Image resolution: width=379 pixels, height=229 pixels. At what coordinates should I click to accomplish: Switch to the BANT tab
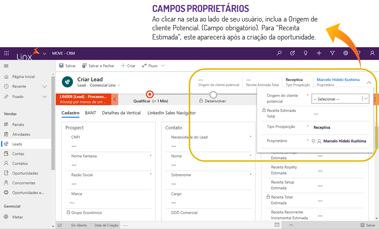point(91,113)
